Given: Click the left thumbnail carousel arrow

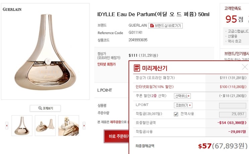Looking at the screenshot, I should click(7, 126).
